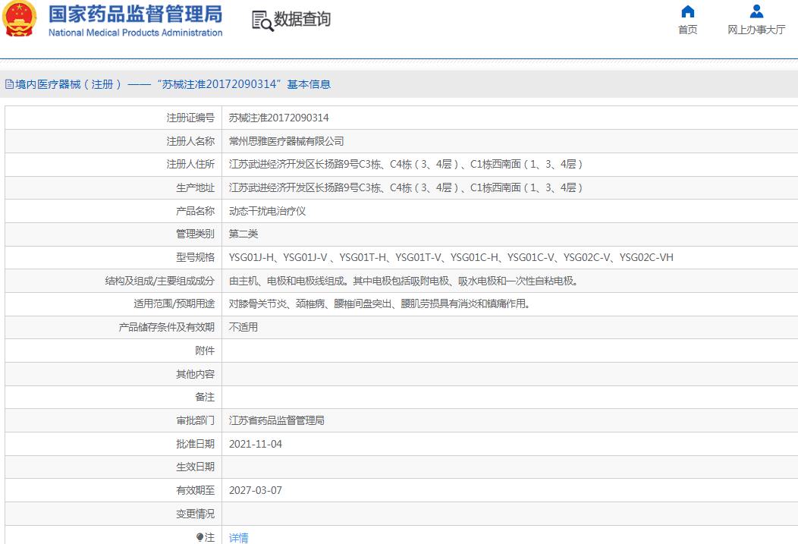The height and width of the screenshot is (544, 798).
Task: Click the 注册人名称 row label
Action: point(190,141)
